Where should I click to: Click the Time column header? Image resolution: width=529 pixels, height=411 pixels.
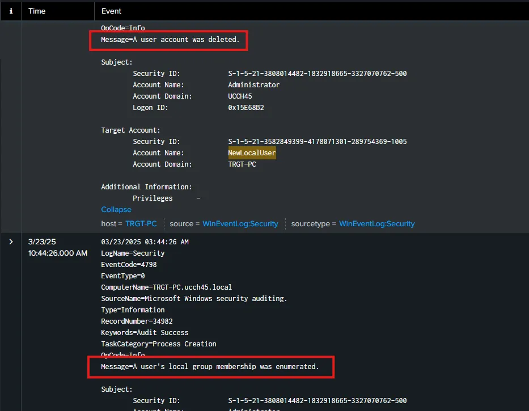click(x=37, y=11)
